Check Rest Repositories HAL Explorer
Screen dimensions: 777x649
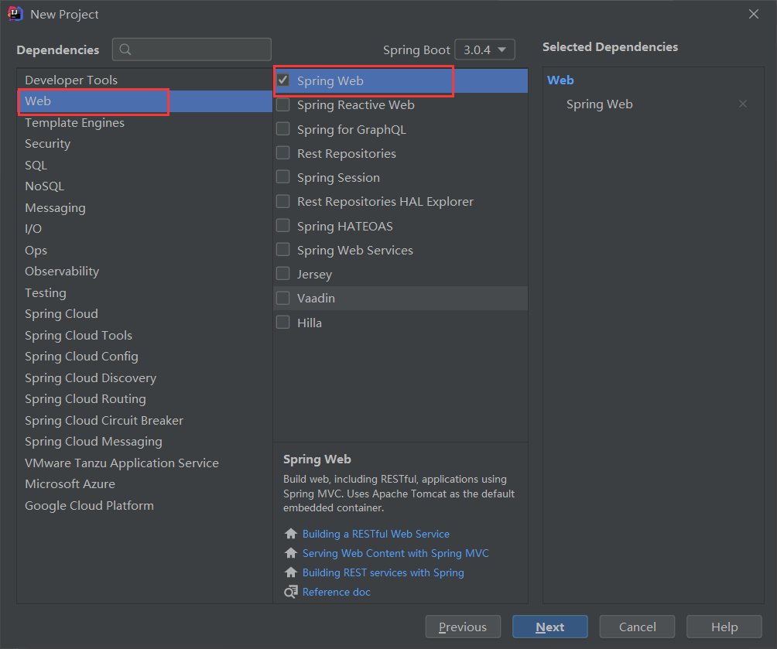tap(283, 201)
